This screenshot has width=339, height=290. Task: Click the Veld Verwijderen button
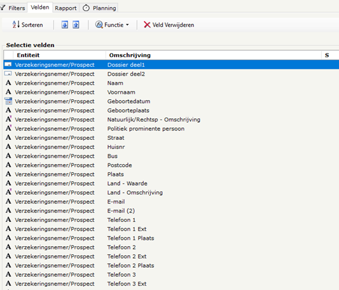pyautogui.click(x=169, y=25)
